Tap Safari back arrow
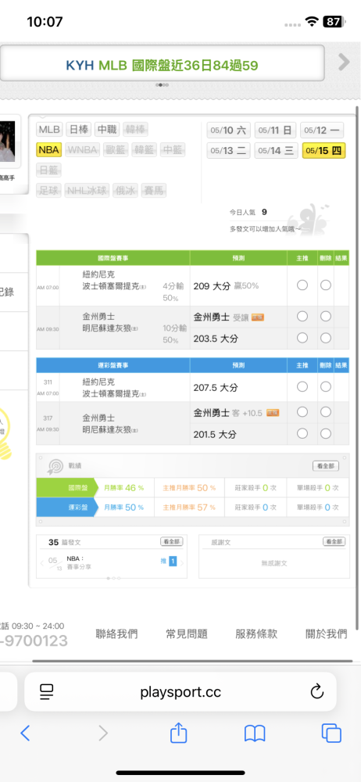 coord(25,733)
